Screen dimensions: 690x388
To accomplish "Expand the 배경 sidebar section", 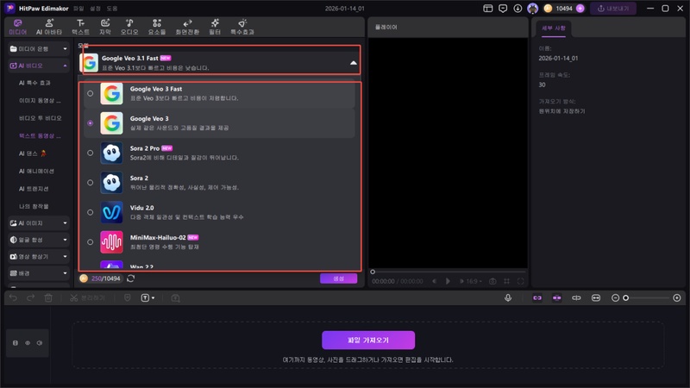I will [65, 273].
